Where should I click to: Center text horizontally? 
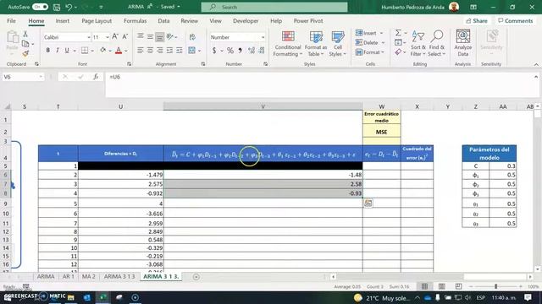150,51
